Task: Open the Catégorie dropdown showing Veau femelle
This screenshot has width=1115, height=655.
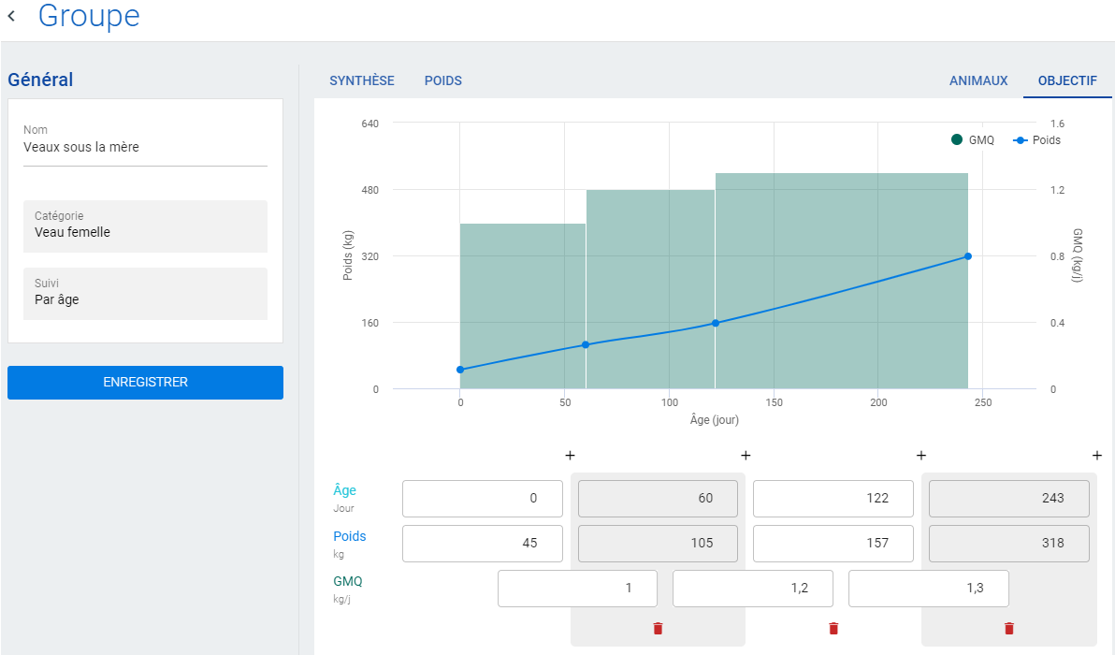Action: [145, 226]
